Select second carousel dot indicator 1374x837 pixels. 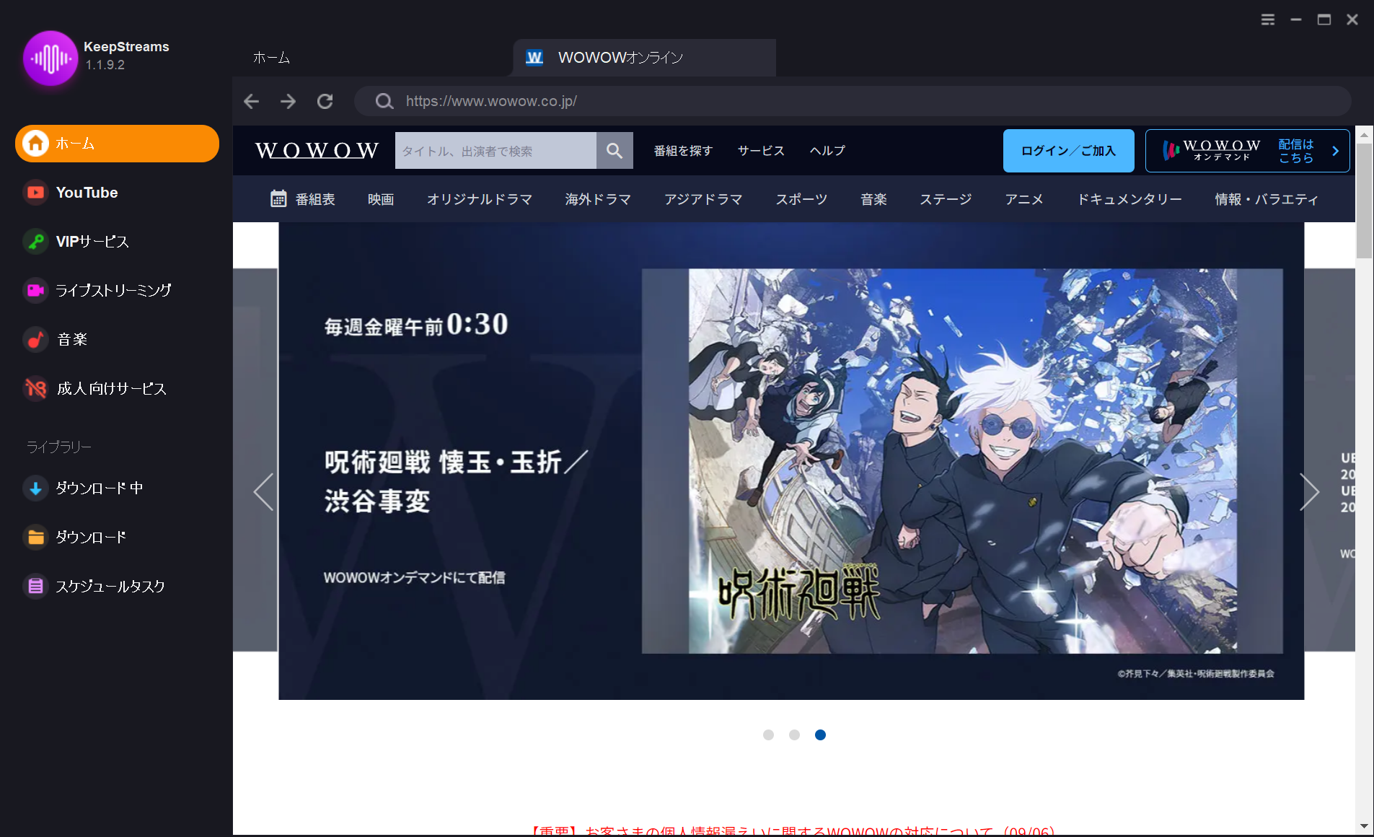[x=794, y=735]
